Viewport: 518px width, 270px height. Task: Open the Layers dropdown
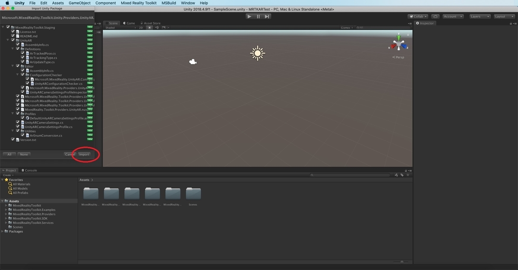479,16
